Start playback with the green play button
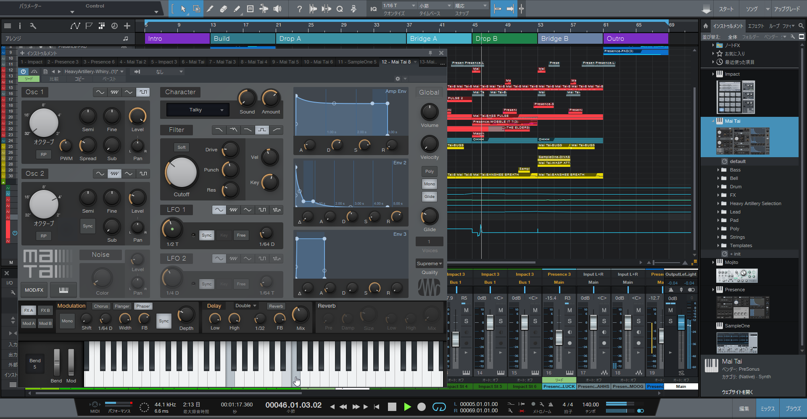 coord(407,406)
